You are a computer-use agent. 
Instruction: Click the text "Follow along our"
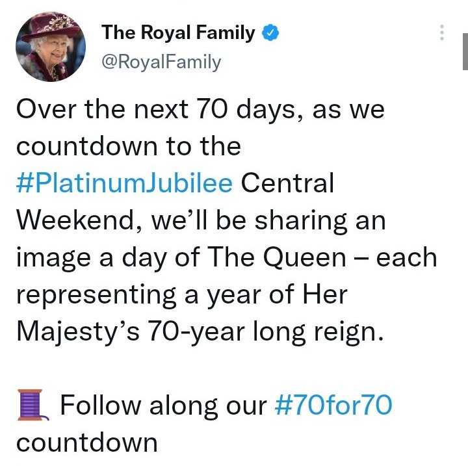click(163, 406)
